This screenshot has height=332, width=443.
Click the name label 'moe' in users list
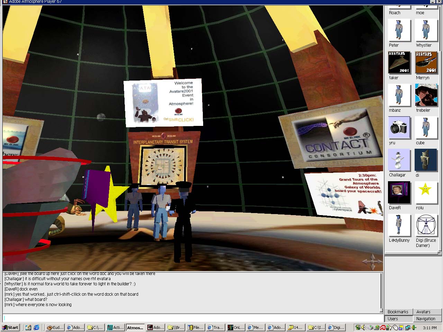point(420,13)
